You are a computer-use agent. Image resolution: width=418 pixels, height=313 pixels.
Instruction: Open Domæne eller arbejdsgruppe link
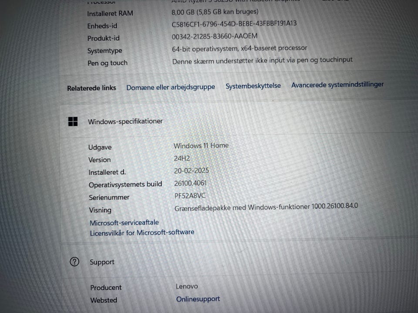pos(171,87)
